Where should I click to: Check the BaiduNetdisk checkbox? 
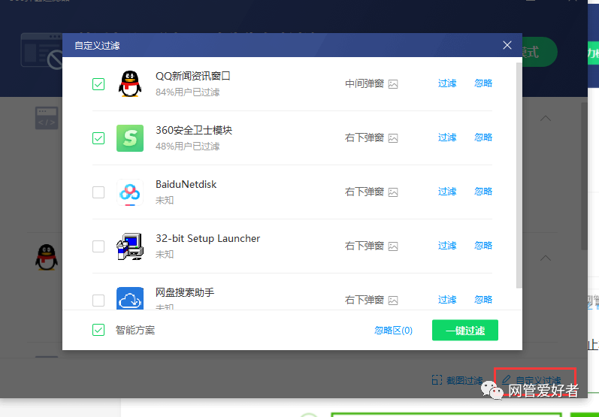(x=98, y=192)
